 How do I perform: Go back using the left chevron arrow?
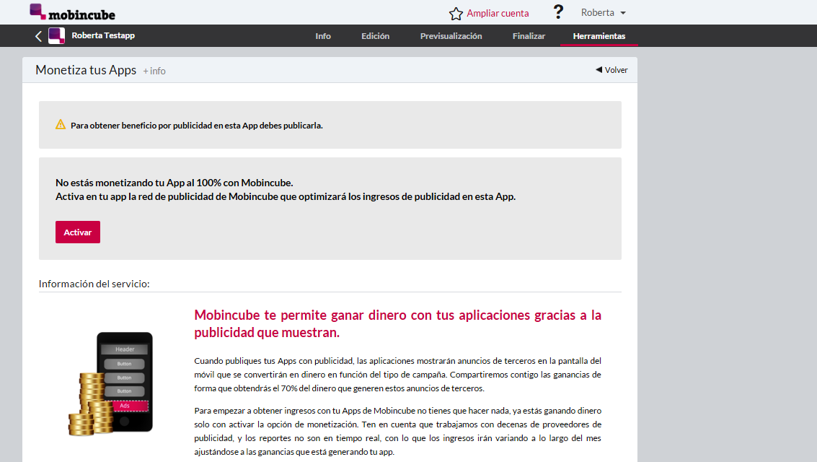click(38, 36)
